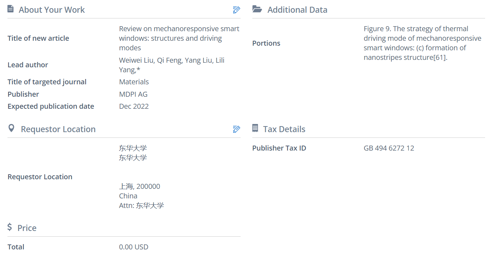
Task: Click the document icon beside About Your Work
Action: (x=11, y=9)
